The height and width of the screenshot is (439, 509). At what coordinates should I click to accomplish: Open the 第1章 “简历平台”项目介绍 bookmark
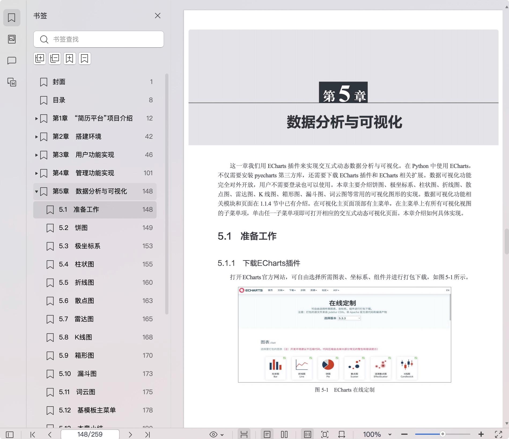(x=95, y=118)
